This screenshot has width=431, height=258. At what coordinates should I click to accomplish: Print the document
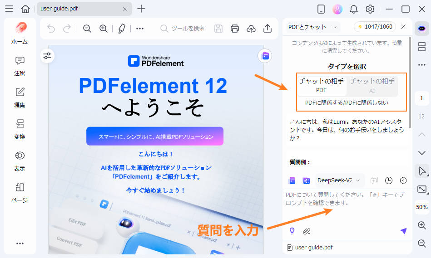pyautogui.click(x=235, y=28)
